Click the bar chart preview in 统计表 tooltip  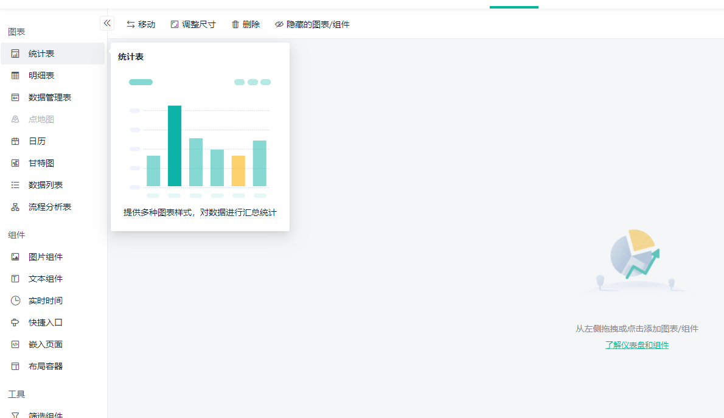(x=200, y=139)
